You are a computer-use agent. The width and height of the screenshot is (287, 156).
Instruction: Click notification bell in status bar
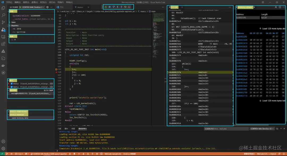284,154
